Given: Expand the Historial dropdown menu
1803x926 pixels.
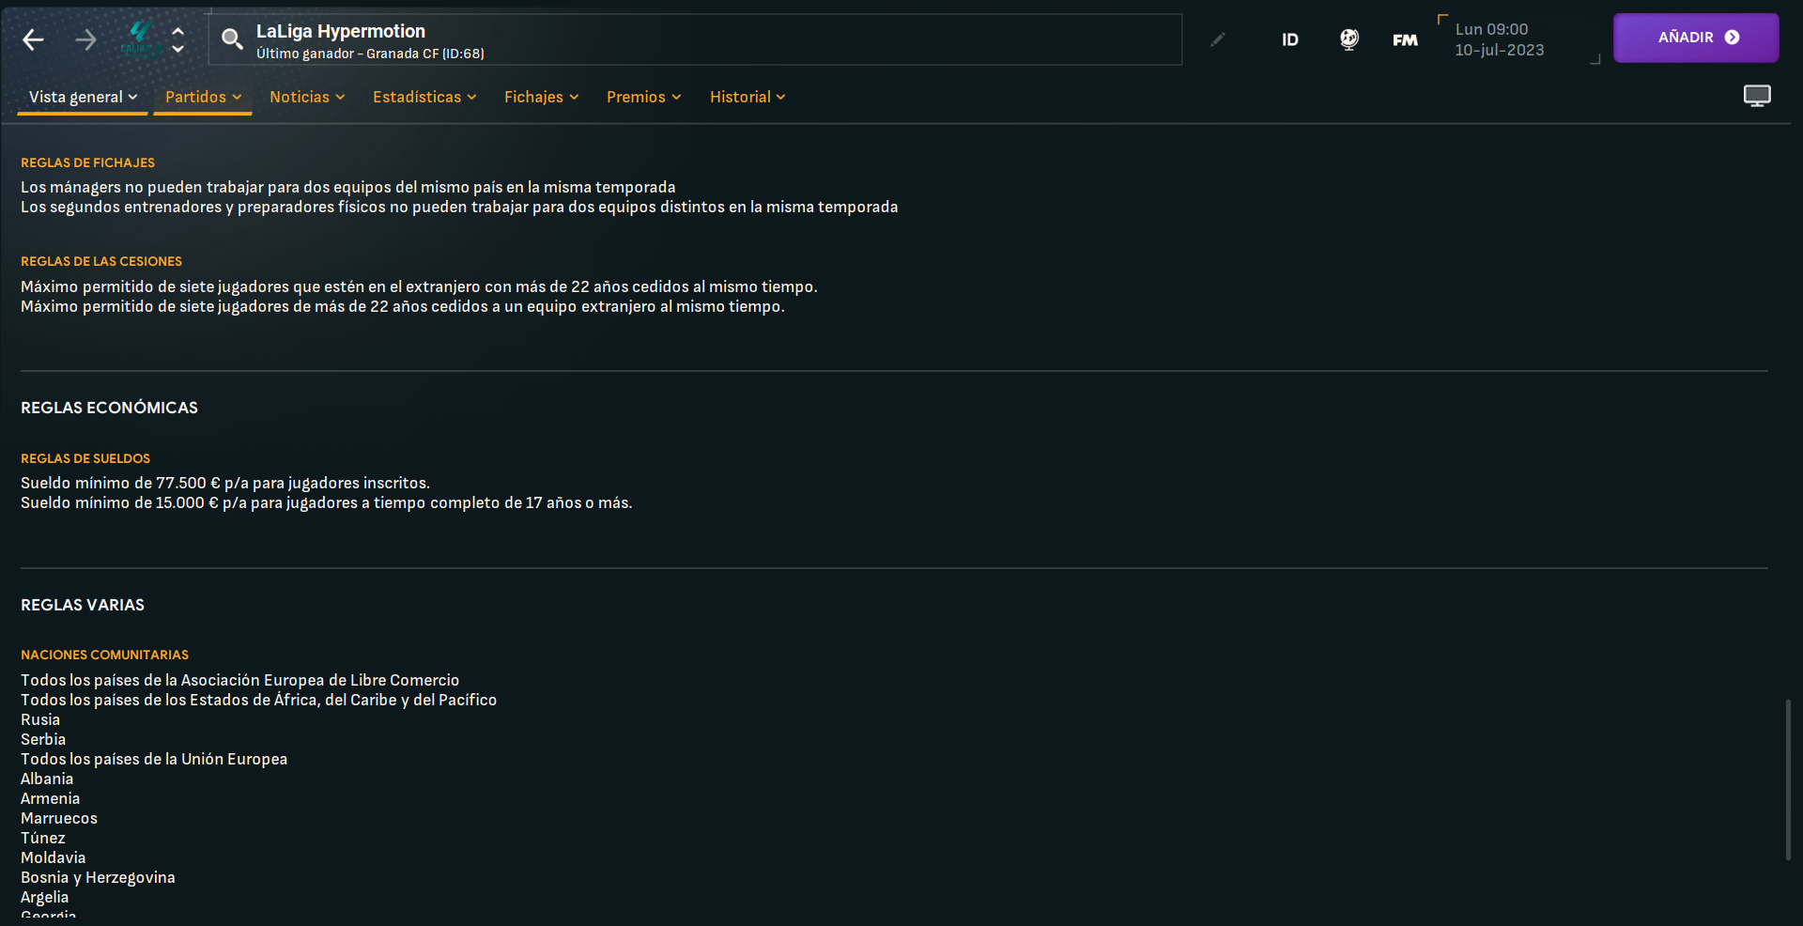Looking at the screenshot, I should (747, 97).
